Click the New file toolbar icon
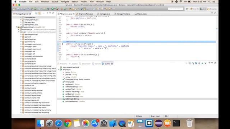This screenshot has width=230, height=129. [14, 9]
